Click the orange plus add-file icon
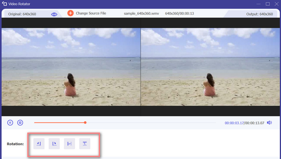 [x=70, y=13]
